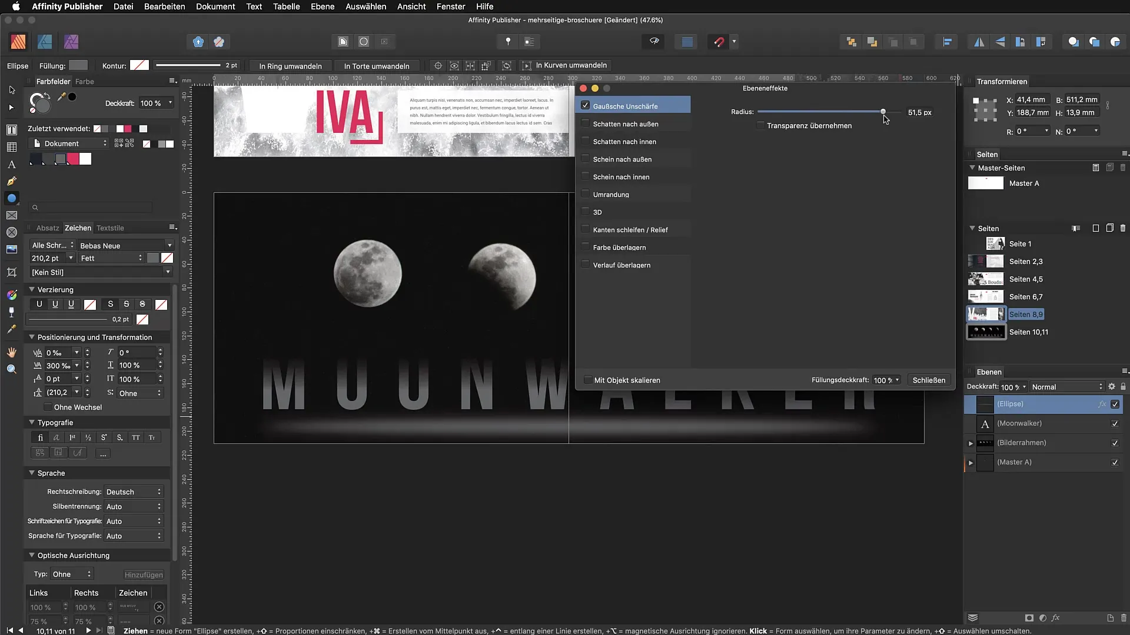Select the Table tool
The width and height of the screenshot is (1130, 635).
[x=12, y=147]
